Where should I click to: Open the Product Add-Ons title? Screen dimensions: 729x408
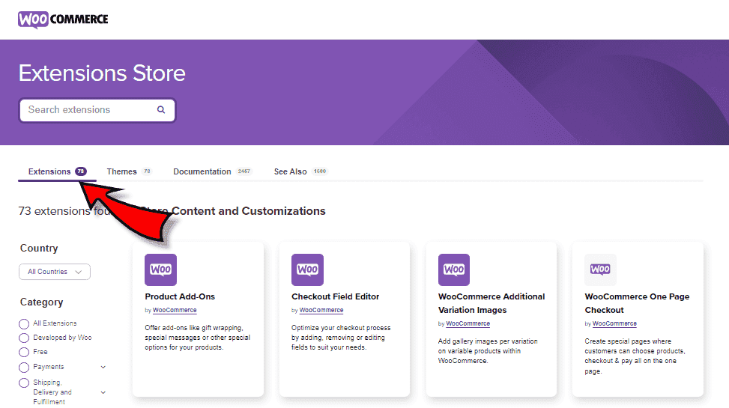(180, 296)
